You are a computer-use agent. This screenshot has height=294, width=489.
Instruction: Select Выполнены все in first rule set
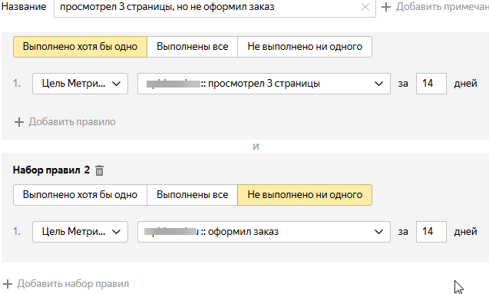coord(192,47)
